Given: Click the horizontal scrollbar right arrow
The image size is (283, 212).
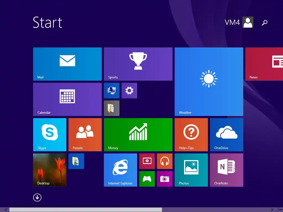Looking at the screenshot, I should [x=272, y=210].
